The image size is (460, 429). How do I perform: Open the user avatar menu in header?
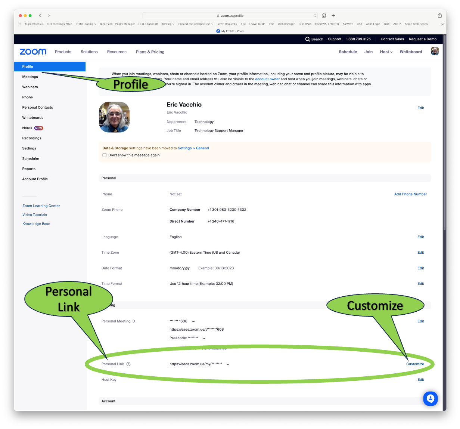[435, 51]
